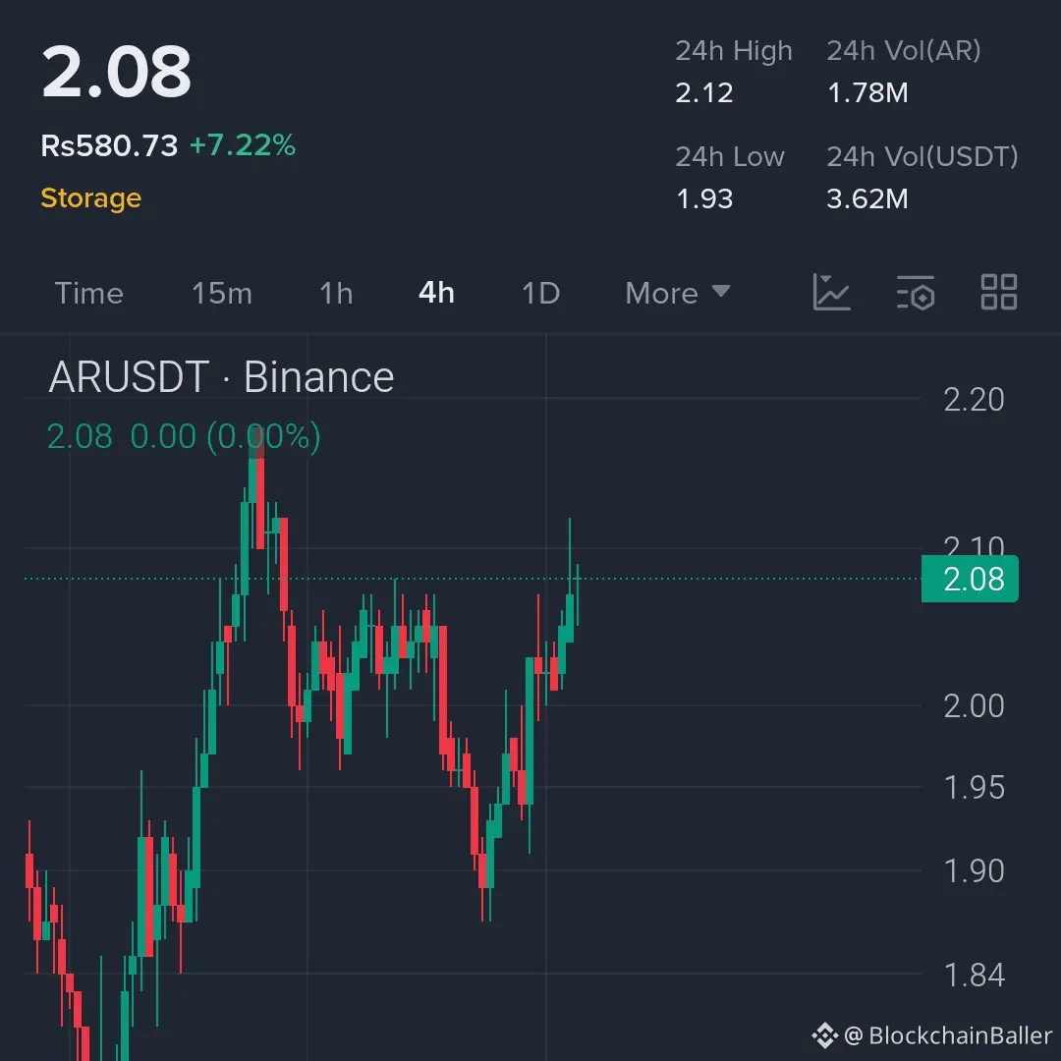This screenshot has width=1061, height=1061.
Task: Select the 4h timeframe tab
Action: click(x=436, y=293)
